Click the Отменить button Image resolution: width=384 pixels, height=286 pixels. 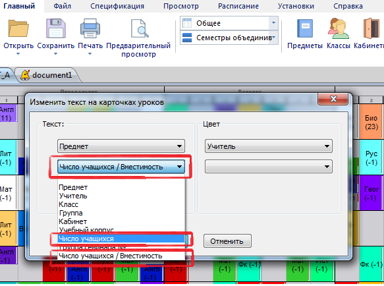(227, 241)
